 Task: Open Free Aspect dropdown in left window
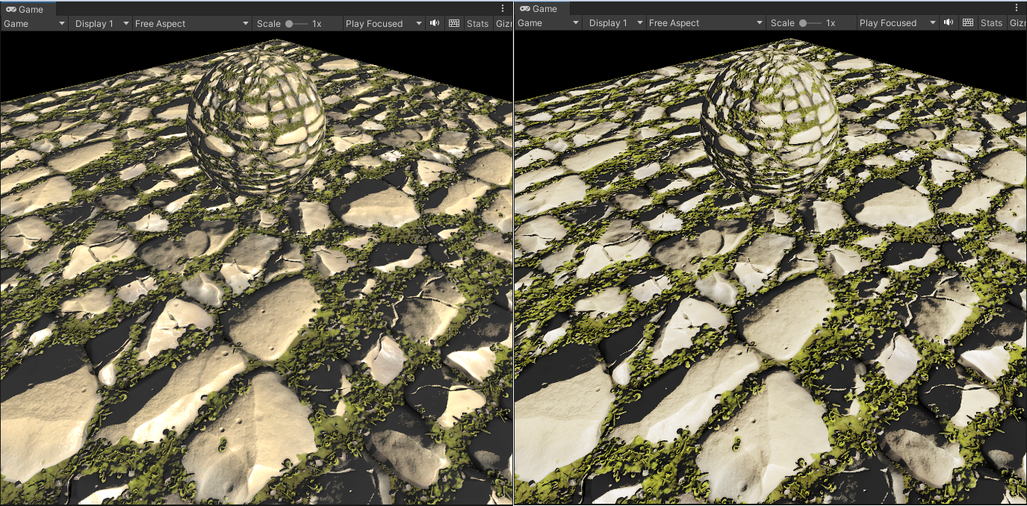tap(192, 23)
